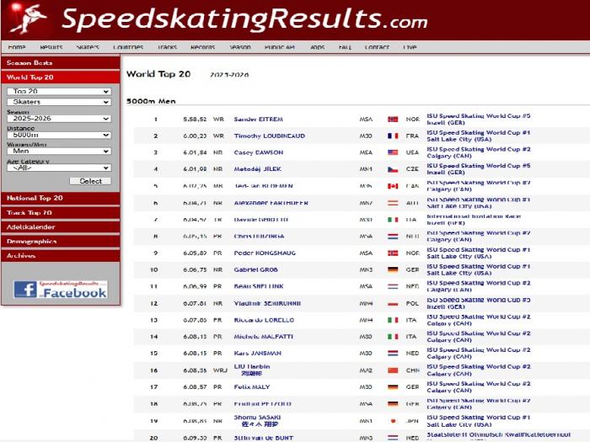Open World Top 20 sidebar section
590x442 pixels.
click(61, 77)
